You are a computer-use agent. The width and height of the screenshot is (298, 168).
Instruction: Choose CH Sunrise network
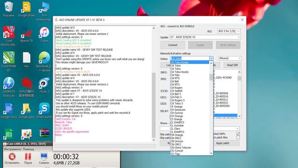pos(190,113)
